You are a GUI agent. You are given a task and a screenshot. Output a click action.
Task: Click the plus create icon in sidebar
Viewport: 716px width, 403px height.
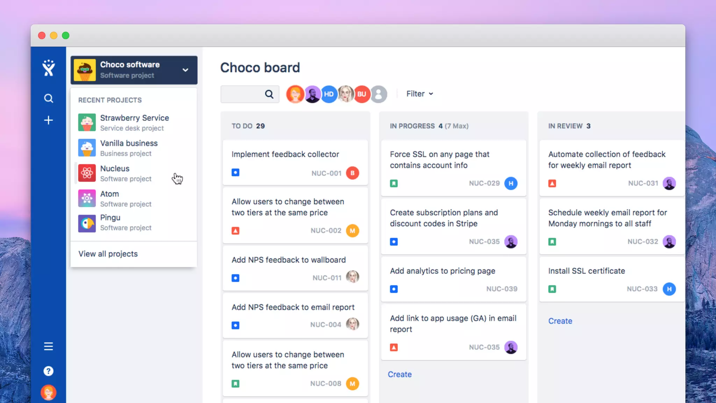[x=49, y=120]
